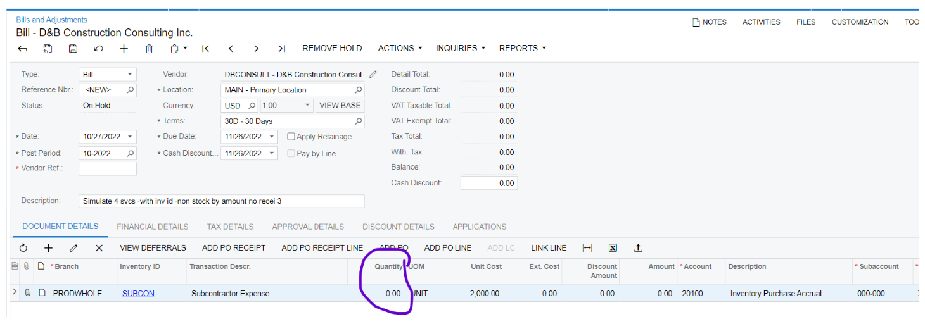Edit the selected grid row with pencil
The height and width of the screenshot is (324, 925).
point(73,248)
